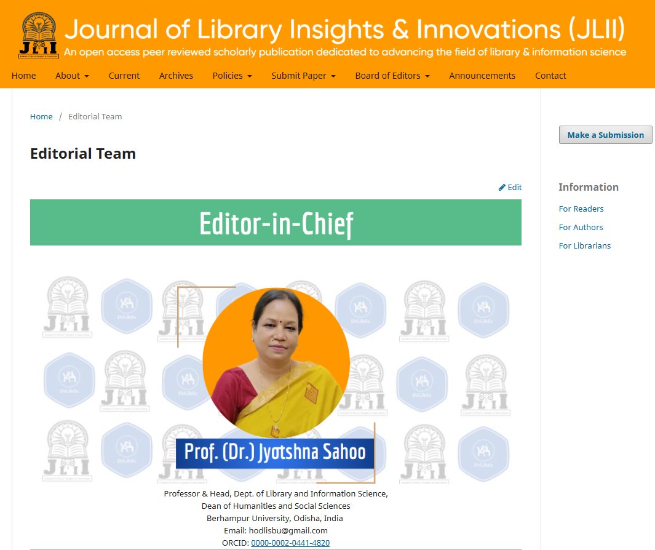Viewport: 655px width, 550px height.
Task: Click the email hodlisbu@gmail.com text
Action: point(288,530)
